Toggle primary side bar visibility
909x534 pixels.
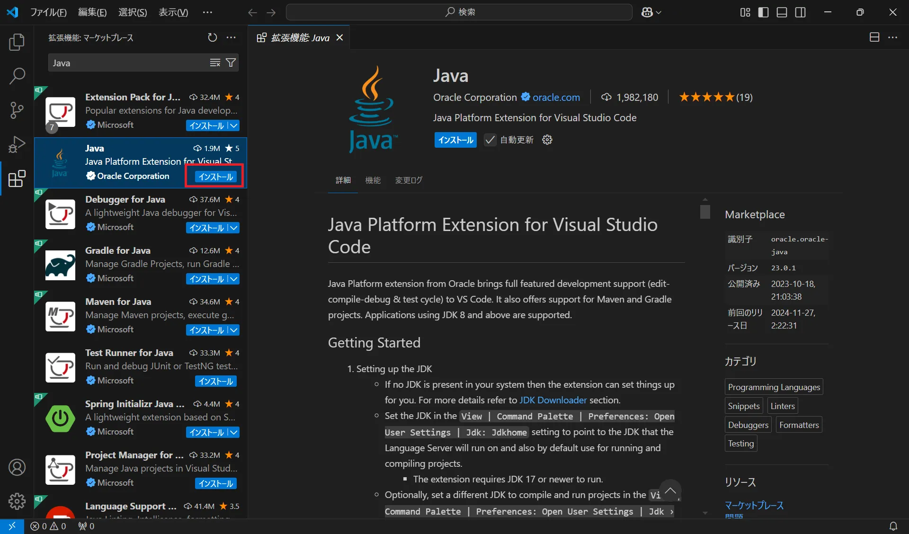tap(763, 12)
